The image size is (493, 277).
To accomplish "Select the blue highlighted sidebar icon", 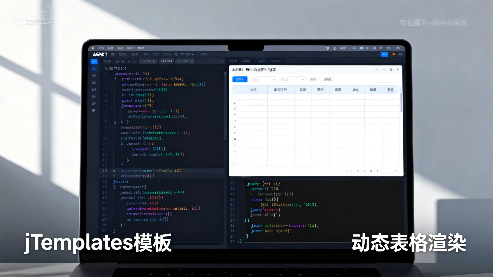I will [94, 62].
